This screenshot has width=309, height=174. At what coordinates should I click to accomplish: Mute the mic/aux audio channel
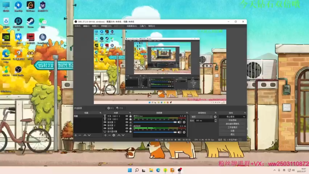coord(179,122)
